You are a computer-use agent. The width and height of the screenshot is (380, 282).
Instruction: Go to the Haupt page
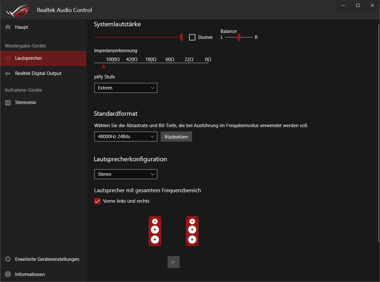click(43, 27)
